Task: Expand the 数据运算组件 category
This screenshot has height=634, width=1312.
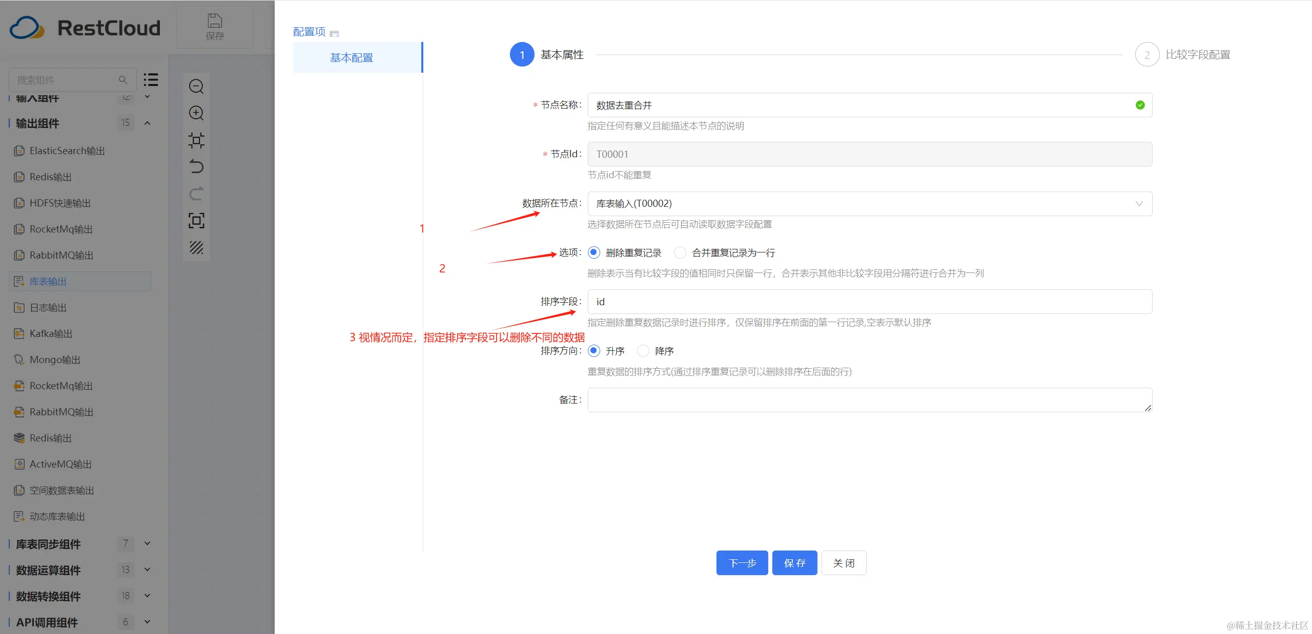Action: (147, 569)
